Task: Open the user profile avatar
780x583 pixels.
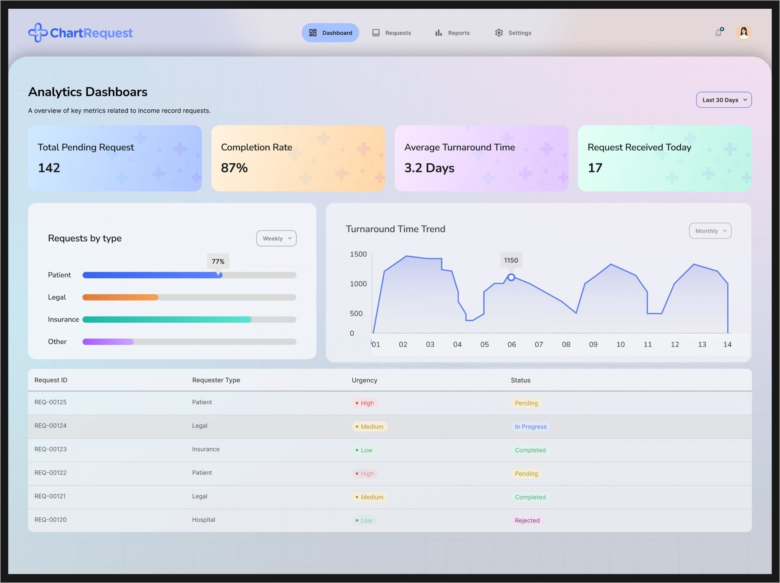Action: click(x=744, y=32)
